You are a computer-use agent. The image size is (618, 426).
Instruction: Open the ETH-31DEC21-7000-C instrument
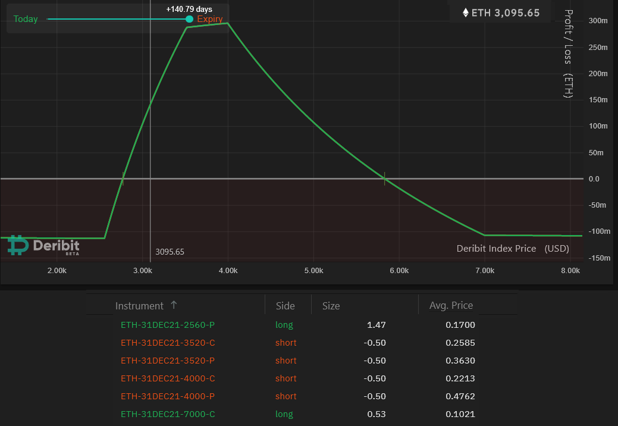[168, 414]
